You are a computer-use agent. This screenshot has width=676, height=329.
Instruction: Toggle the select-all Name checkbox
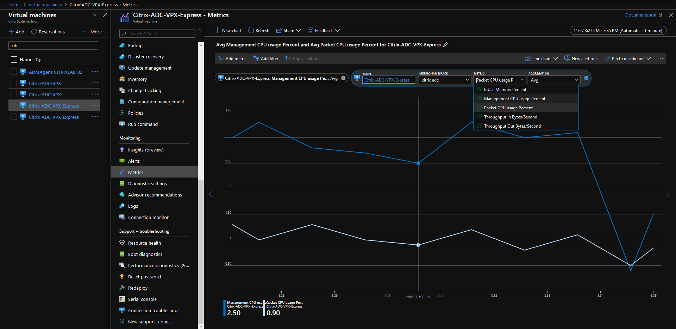click(14, 59)
